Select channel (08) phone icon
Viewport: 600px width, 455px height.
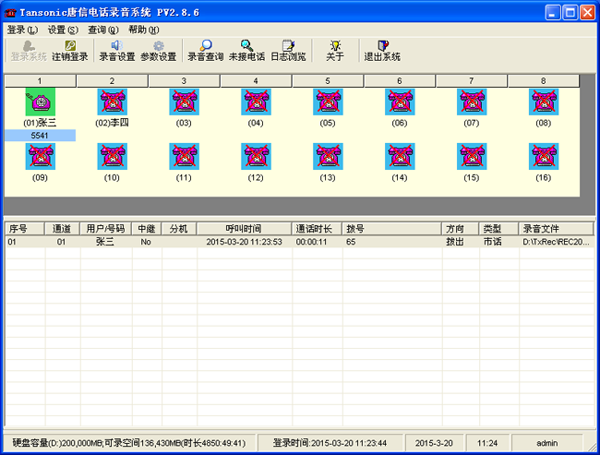click(x=543, y=102)
